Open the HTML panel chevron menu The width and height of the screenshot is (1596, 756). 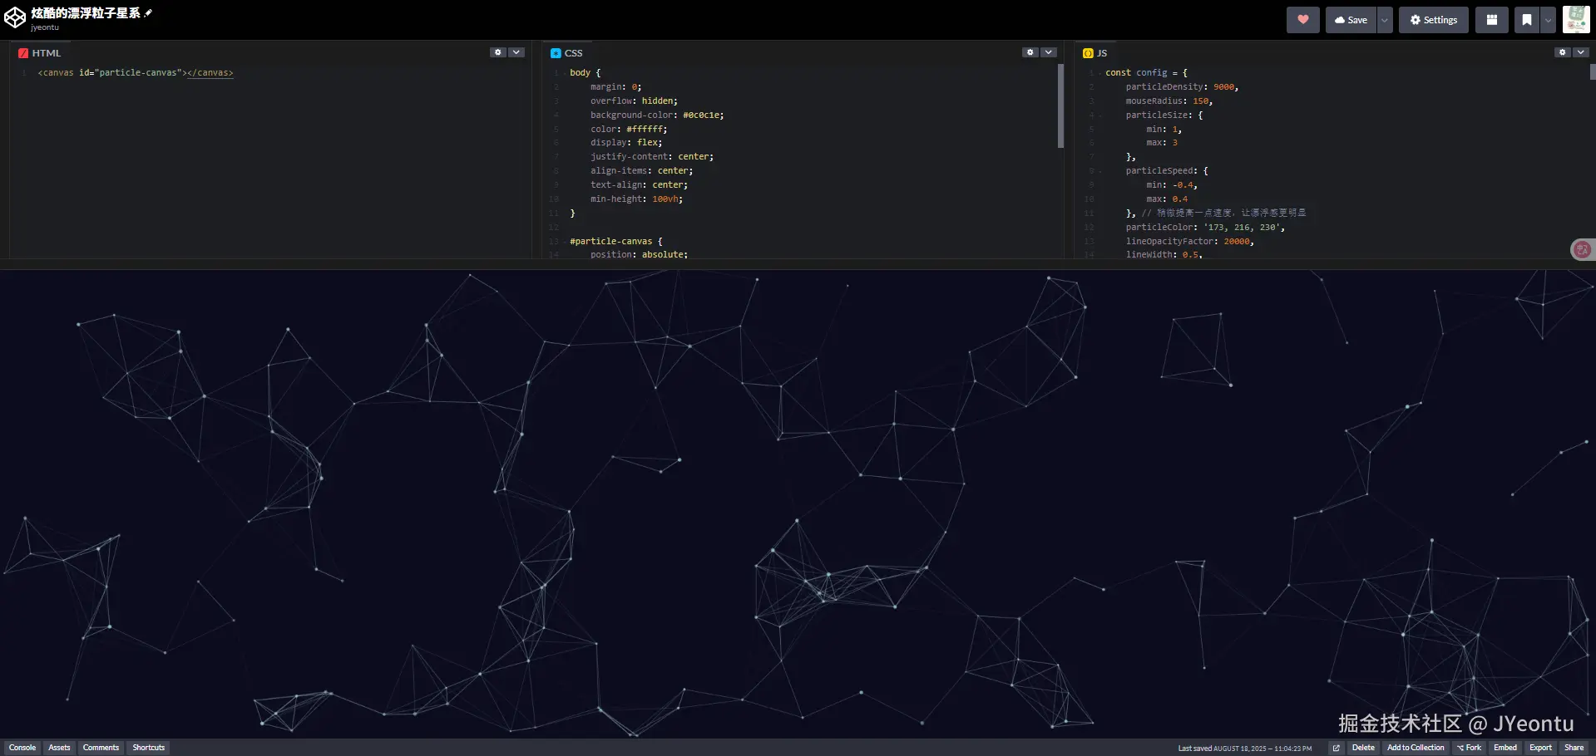click(516, 52)
